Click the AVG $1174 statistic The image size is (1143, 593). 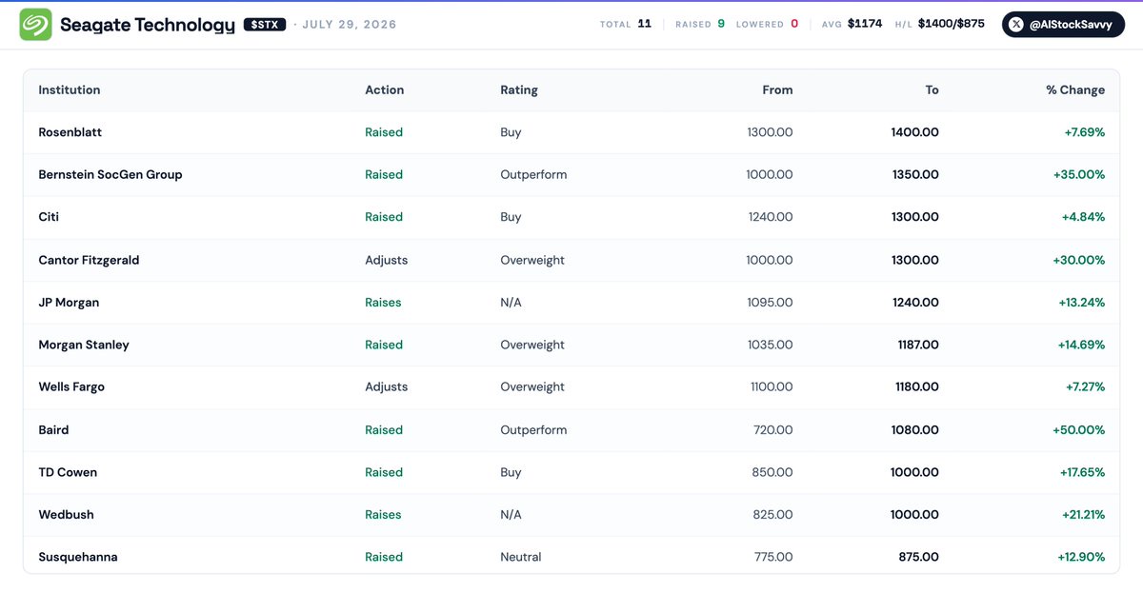[852, 24]
